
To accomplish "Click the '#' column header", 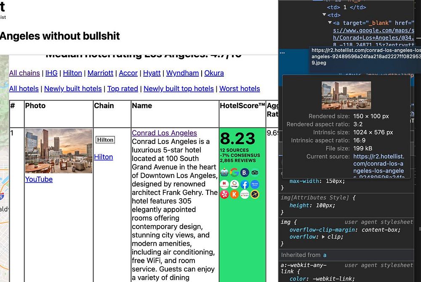I will [x=13, y=106].
